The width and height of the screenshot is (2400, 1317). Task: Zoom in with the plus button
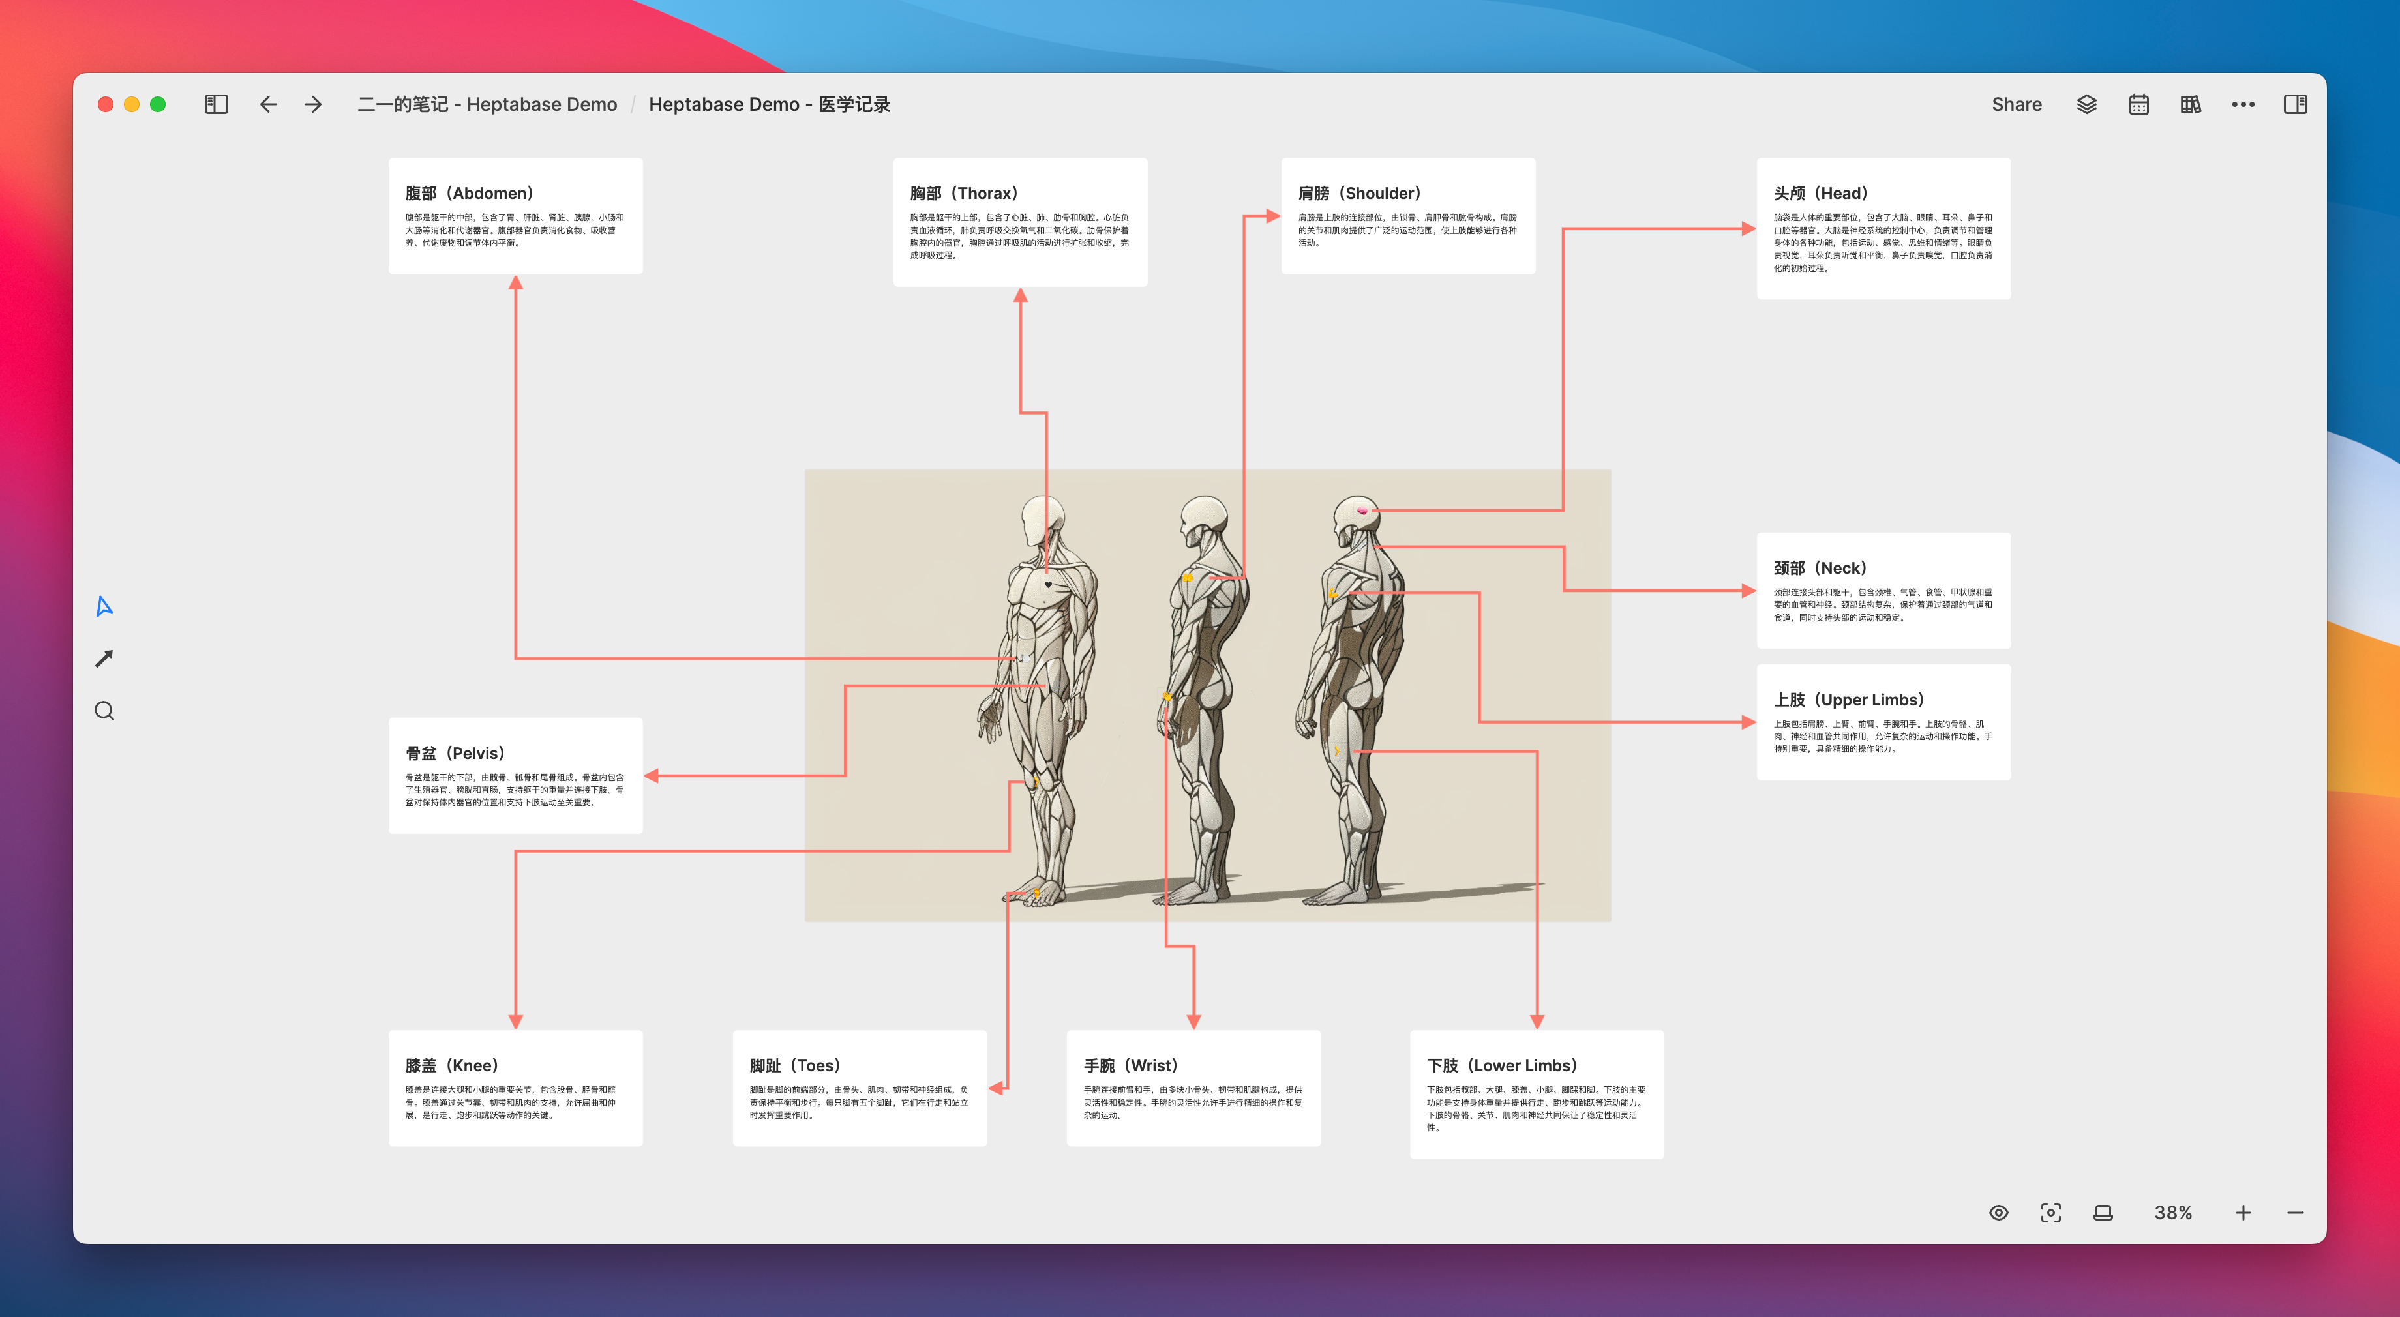tap(2243, 1213)
